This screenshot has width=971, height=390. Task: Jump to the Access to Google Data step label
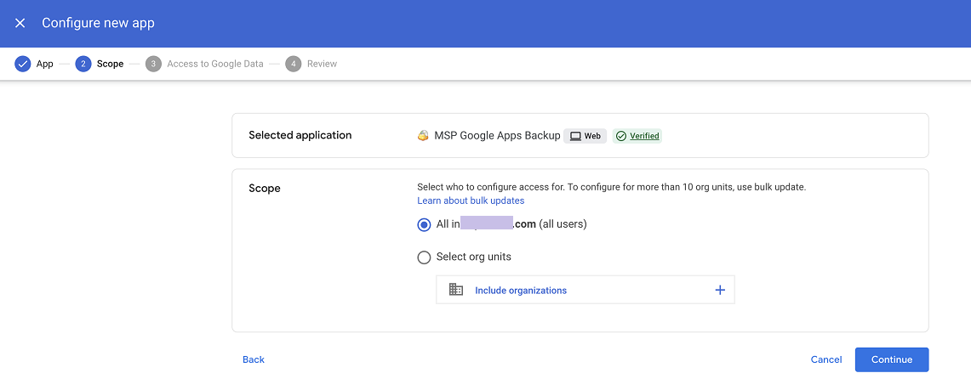pyautogui.click(x=215, y=64)
